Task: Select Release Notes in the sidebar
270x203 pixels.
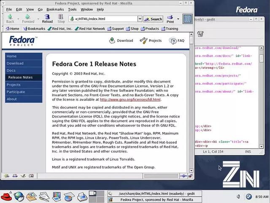Action: click(x=24, y=77)
